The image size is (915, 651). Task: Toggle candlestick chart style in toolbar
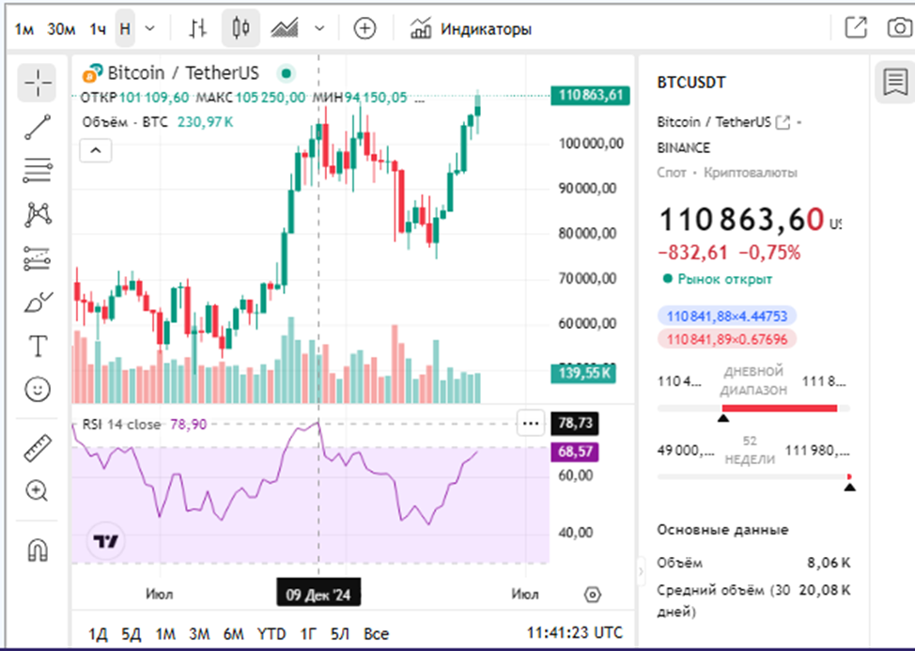[x=240, y=27]
